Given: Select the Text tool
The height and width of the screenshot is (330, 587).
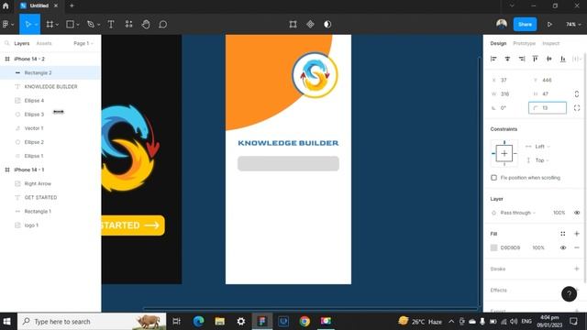Looking at the screenshot, I should 111,25.
